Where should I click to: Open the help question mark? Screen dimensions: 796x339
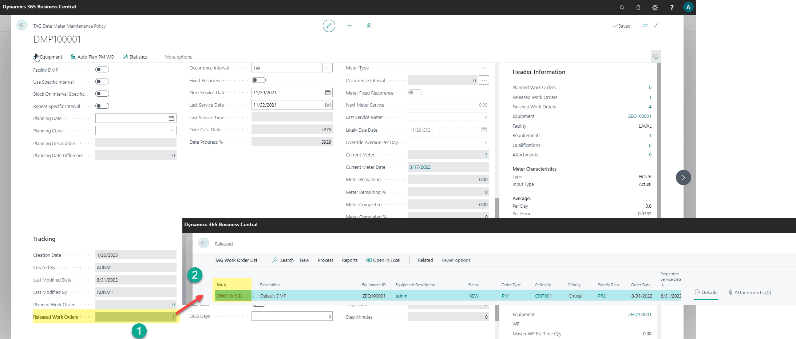coord(672,7)
